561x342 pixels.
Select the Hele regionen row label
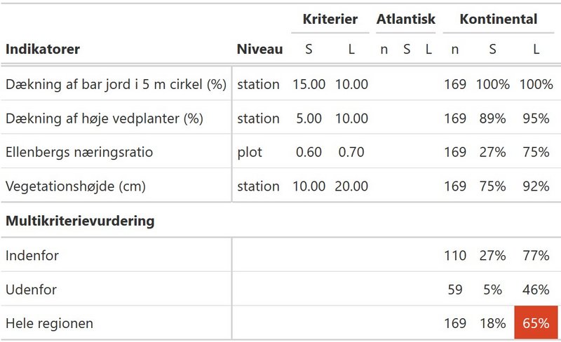(49, 323)
